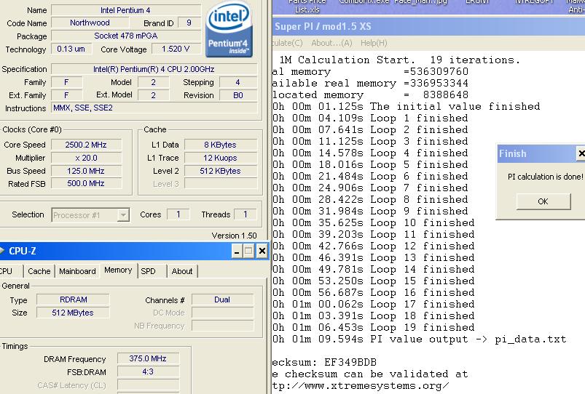
Task: Open the Calculate(C) menu in Super PI
Action: click(x=287, y=43)
